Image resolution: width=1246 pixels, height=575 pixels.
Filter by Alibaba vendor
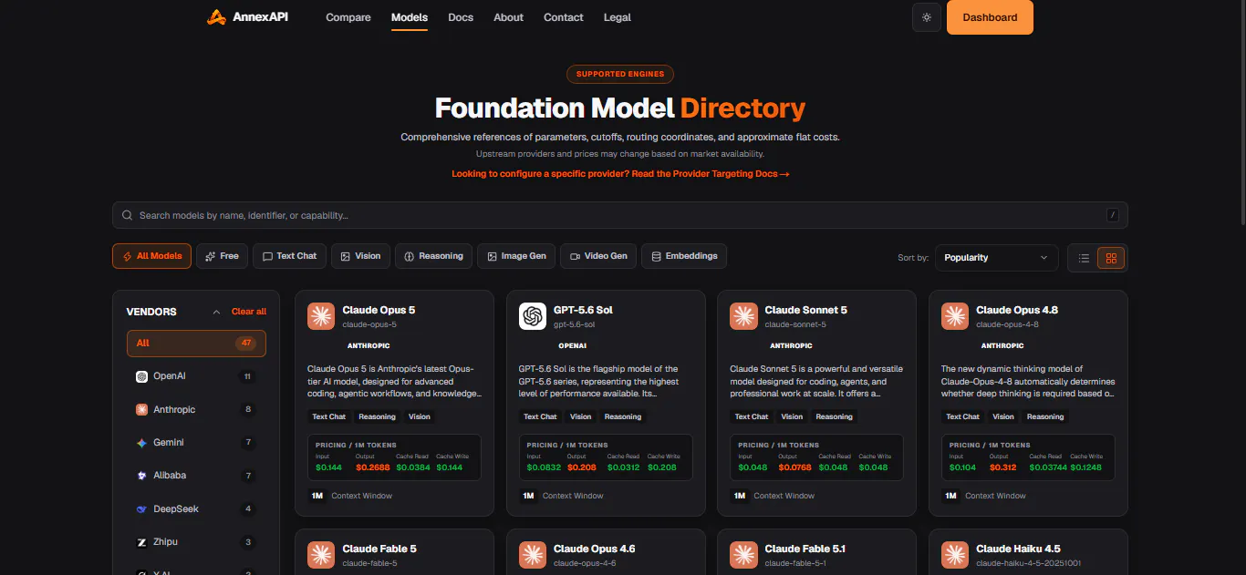point(196,476)
